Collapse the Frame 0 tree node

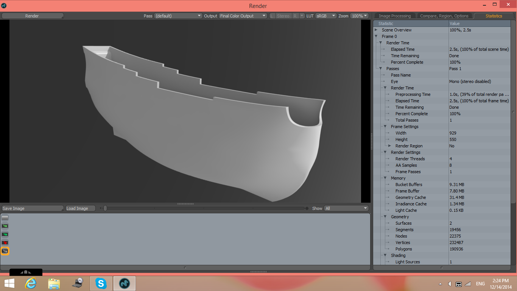376,36
